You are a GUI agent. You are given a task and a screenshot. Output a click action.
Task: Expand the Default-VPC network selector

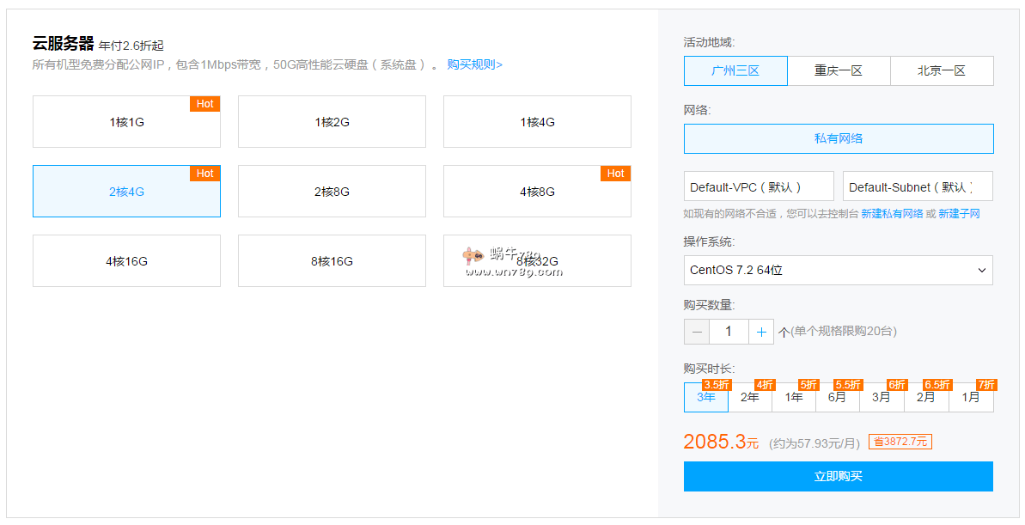pyautogui.click(x=758, y=186)
